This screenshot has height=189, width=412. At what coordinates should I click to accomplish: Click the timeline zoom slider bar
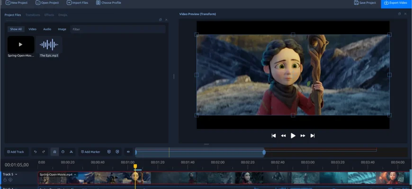tap(200, 152)
